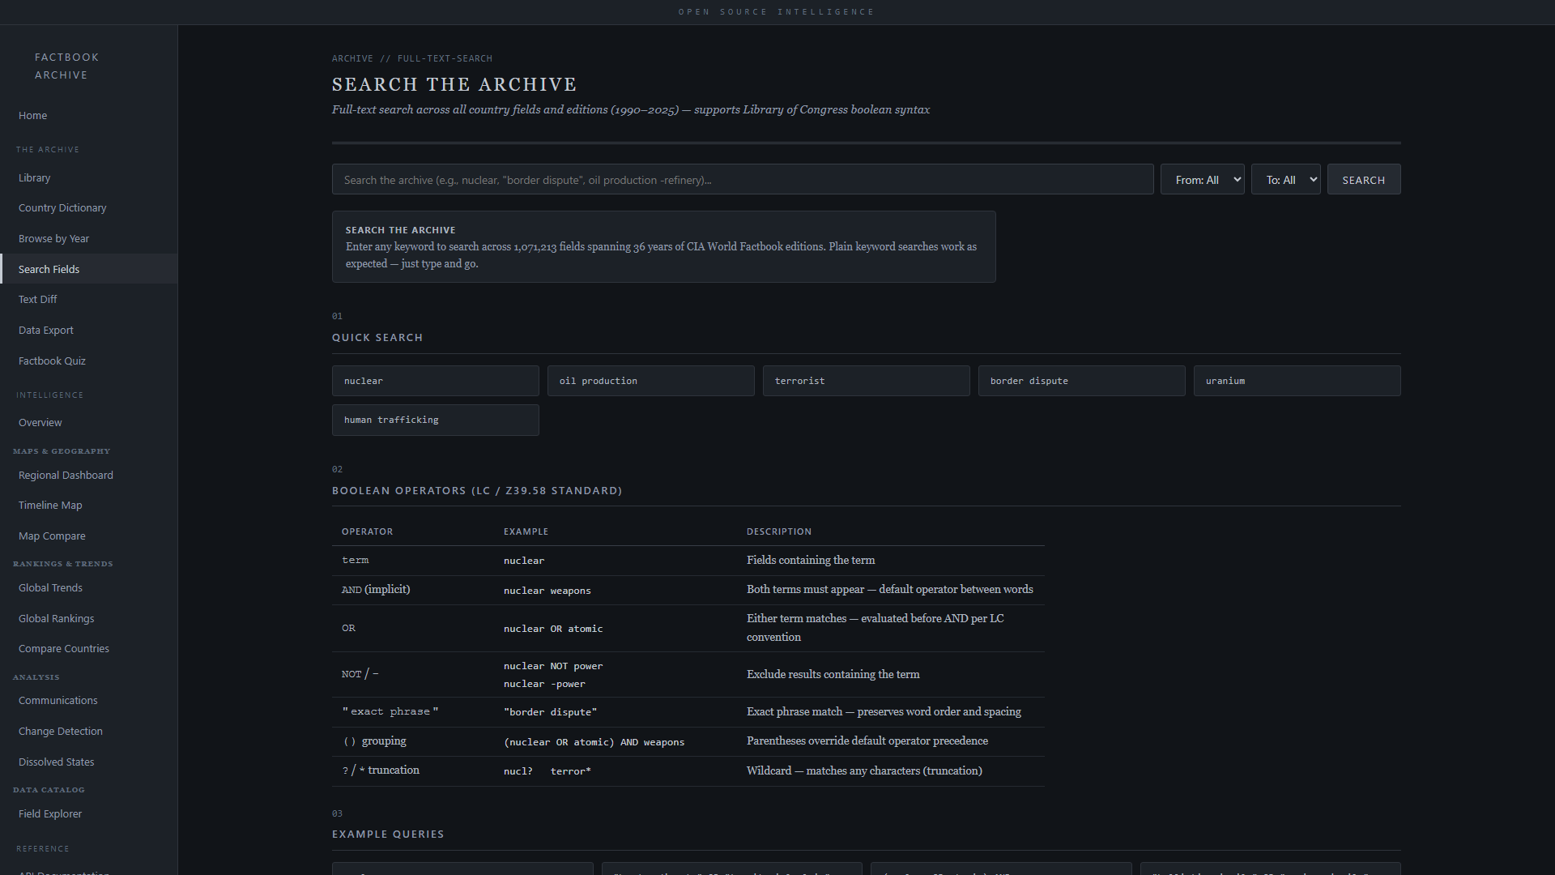Open the Regional Dashboard
The width and height of the screenshot is (1555, 875).
[66, 475]
